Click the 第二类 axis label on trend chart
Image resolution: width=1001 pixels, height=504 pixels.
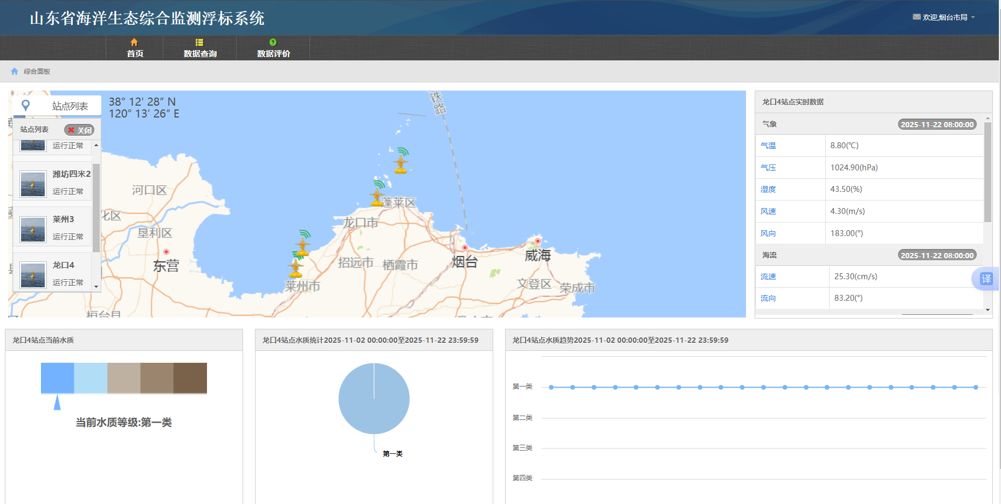click(x=522, y=418)
